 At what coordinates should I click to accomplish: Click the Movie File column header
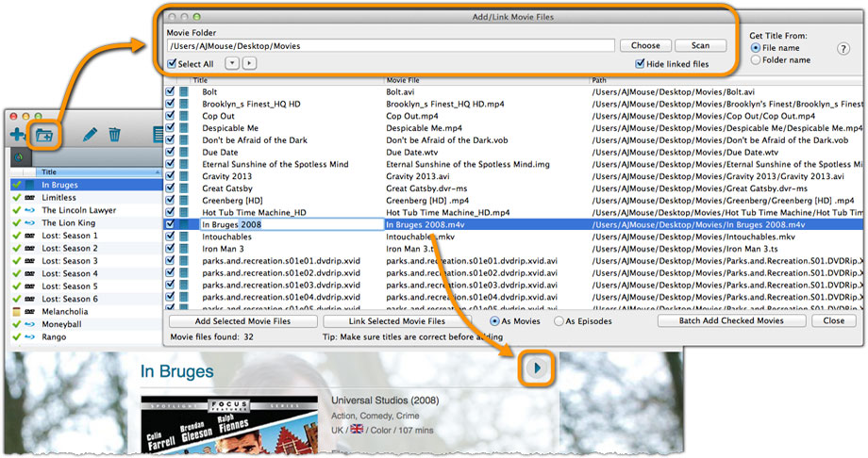tap(487, 80)
